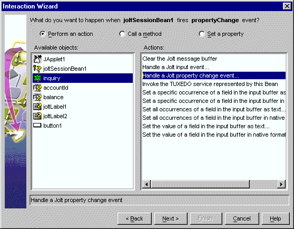Close the Interaction Wizard window
Viewport: 294px width, 229px height.
pos(287,6)
